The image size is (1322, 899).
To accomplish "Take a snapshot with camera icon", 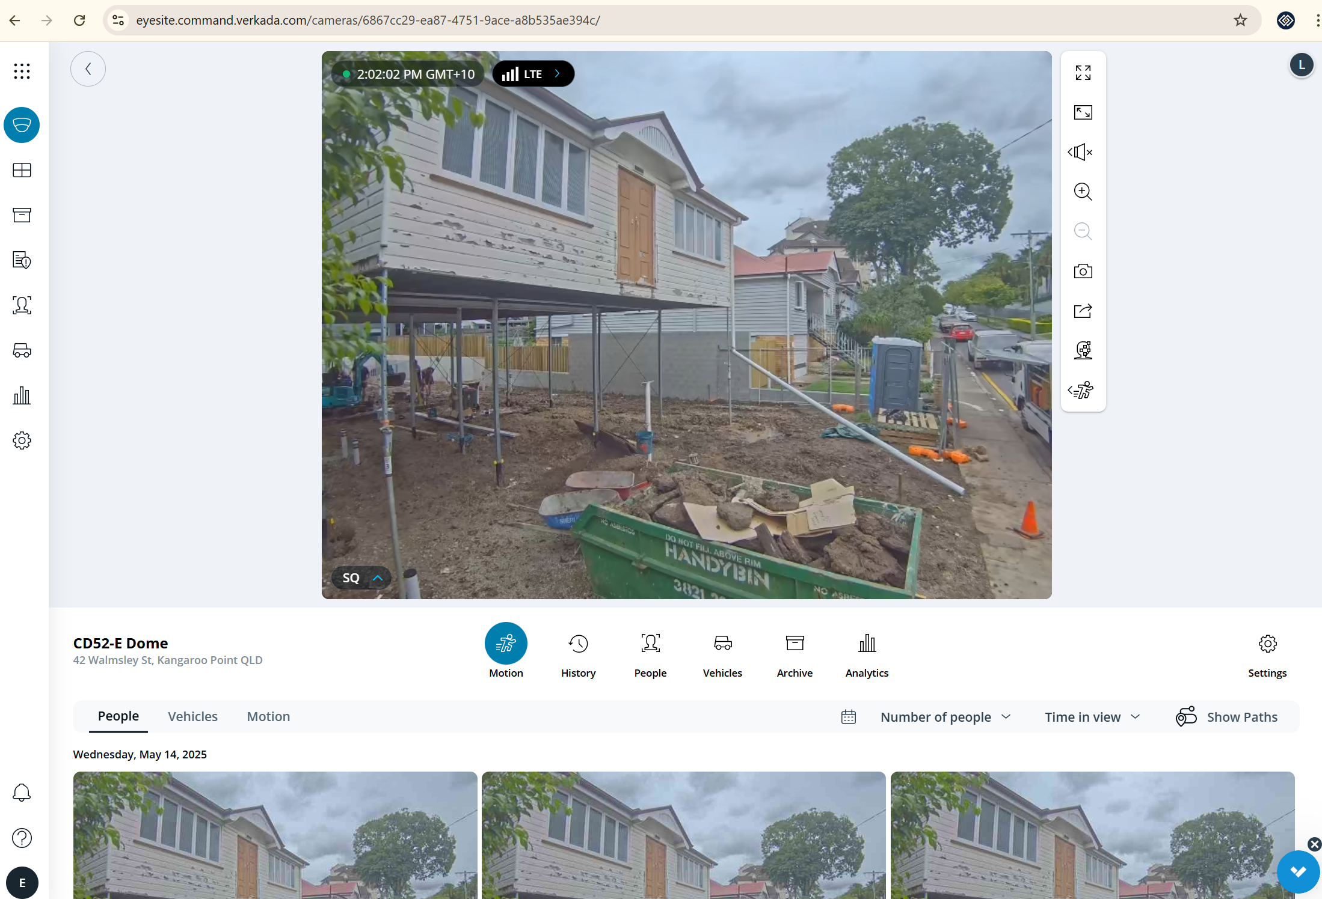I will pos(1083,271).
